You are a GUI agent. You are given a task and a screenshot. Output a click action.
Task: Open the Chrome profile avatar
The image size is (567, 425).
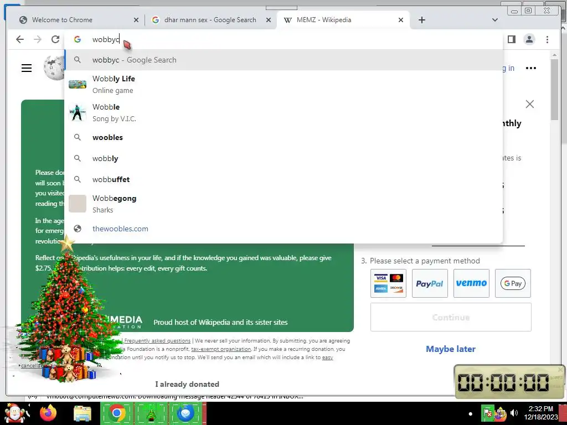pos(529,39)
